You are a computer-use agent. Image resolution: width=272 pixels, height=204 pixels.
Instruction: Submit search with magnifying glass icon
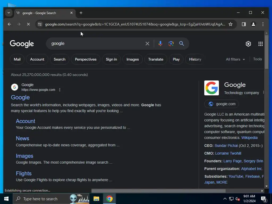tap(181, 44)
